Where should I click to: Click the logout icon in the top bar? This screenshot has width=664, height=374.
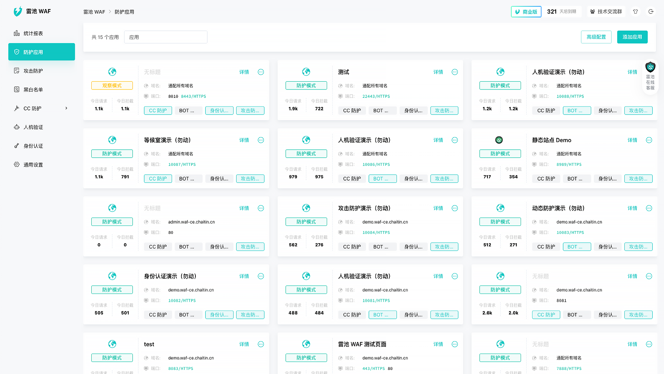651,11
